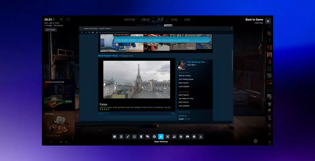Close the overlay with the top-right X
Screen dimensions: 315x161
click(268, 21)
